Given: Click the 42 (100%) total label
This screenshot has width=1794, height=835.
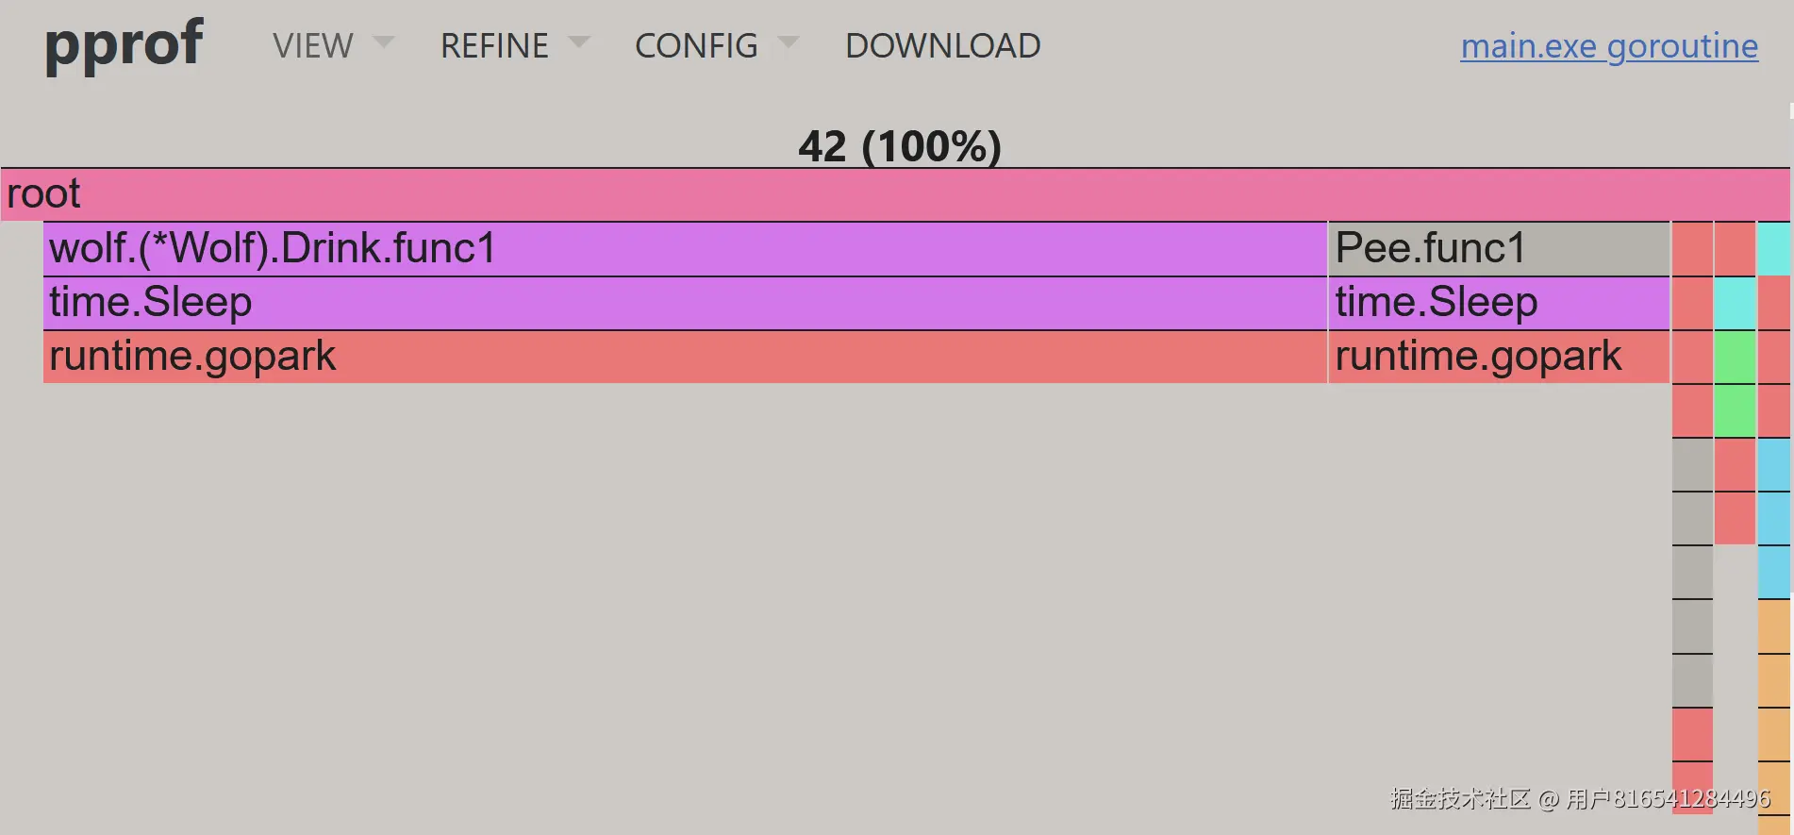Looking at the screenshot, I should [x=899, y=146].
